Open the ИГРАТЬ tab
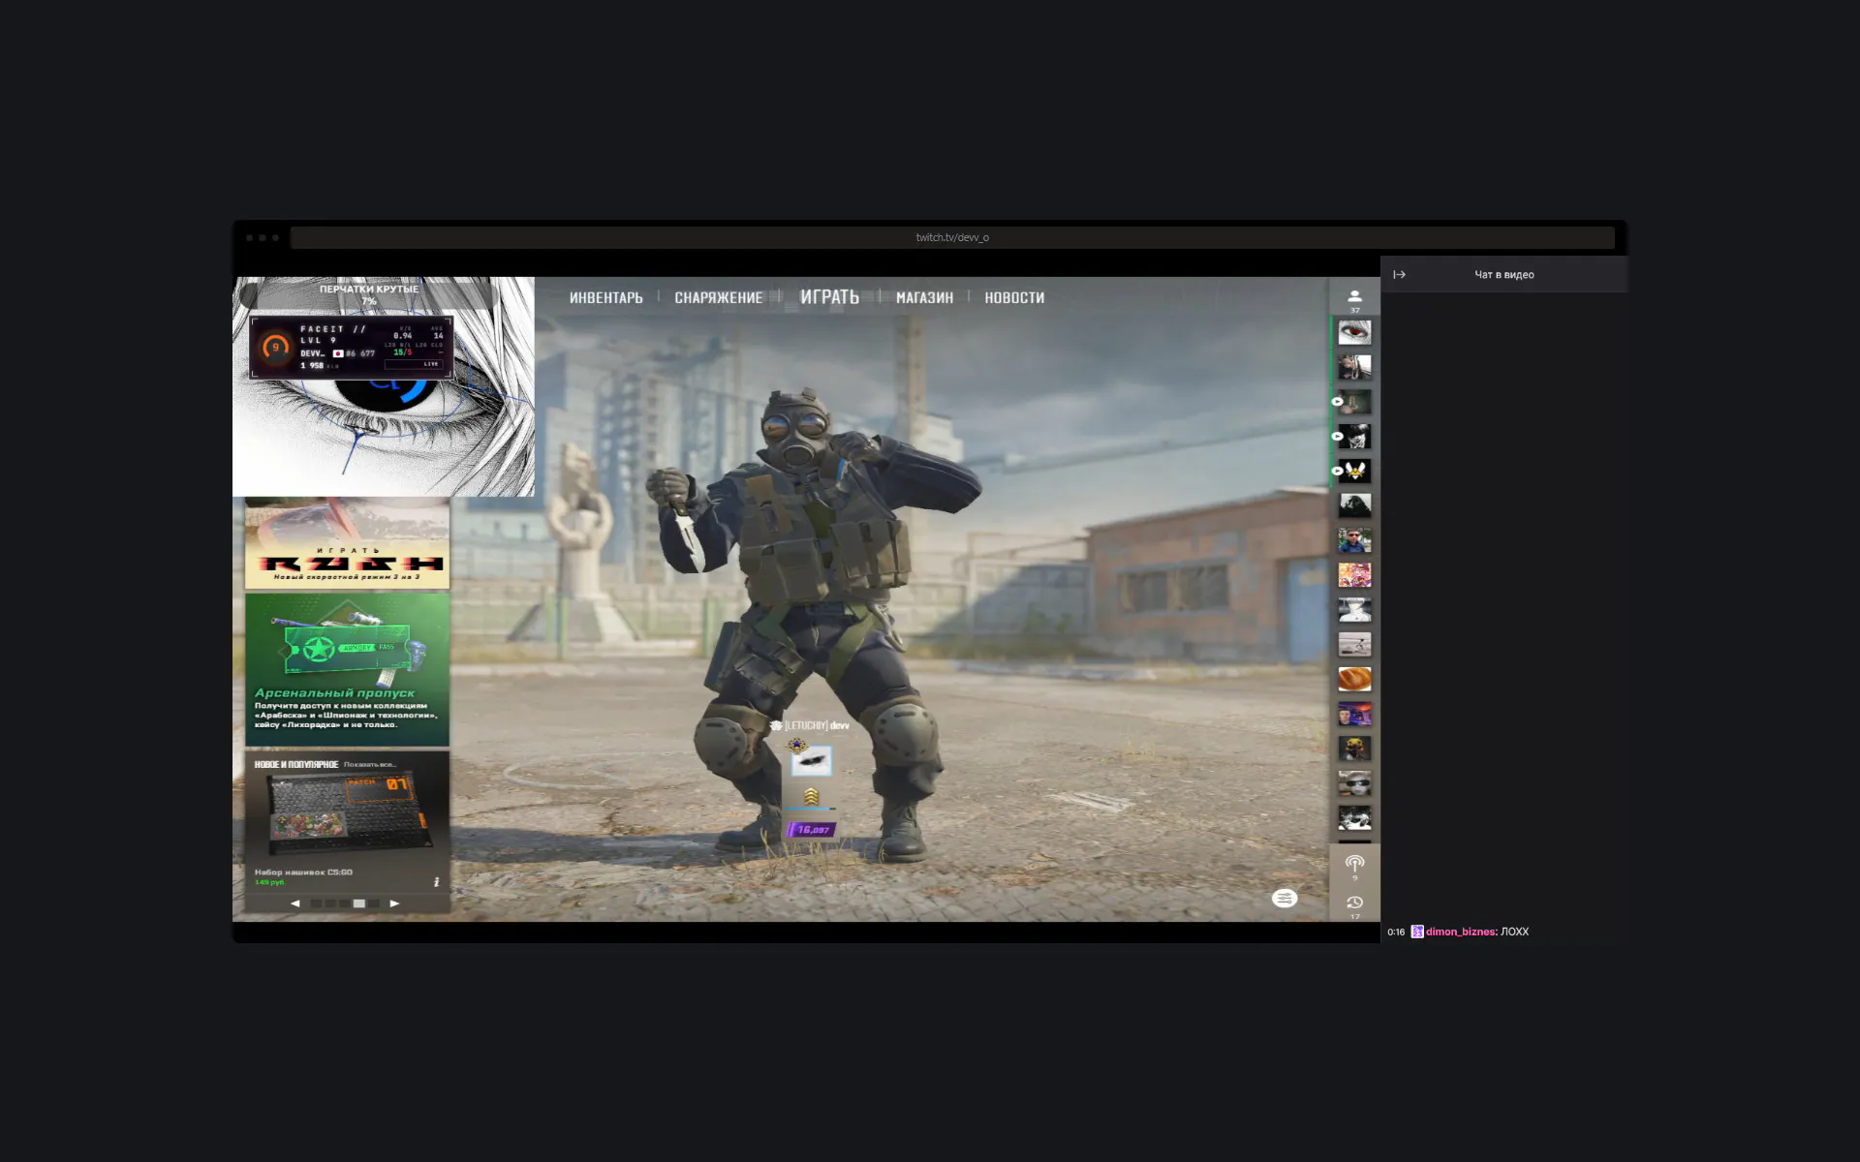Image resolution: width=1860 pixels, height=1162 pixels. point(829,297)
